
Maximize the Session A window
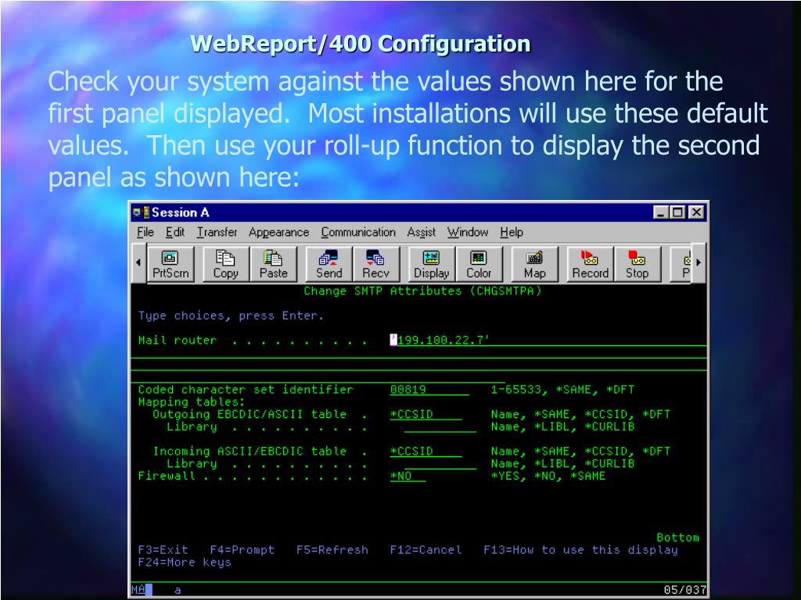click(677, 212)
